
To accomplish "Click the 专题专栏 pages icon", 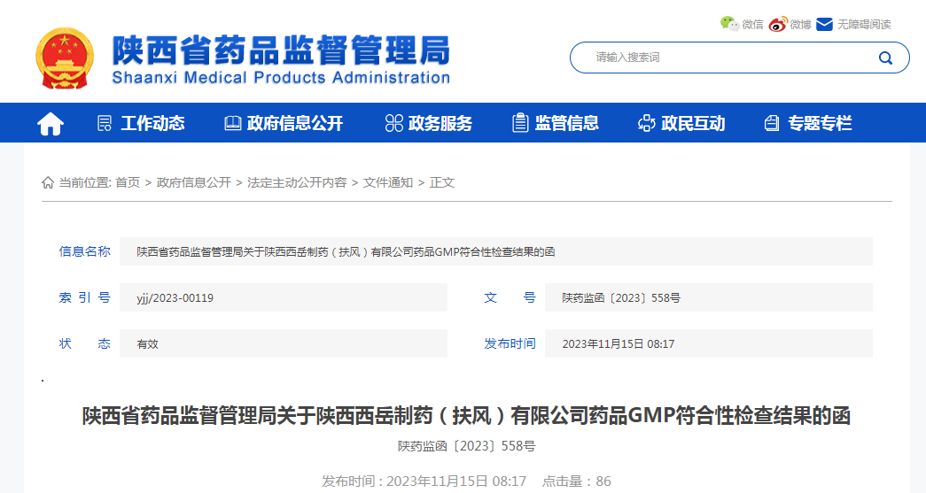I will 772,123.
